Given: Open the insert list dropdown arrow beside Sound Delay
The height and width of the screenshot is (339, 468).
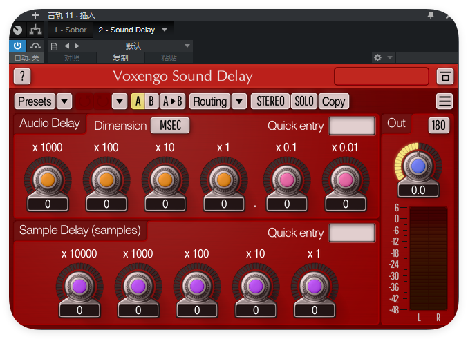Looking at the screenshot, I should [x=165, y=30].
